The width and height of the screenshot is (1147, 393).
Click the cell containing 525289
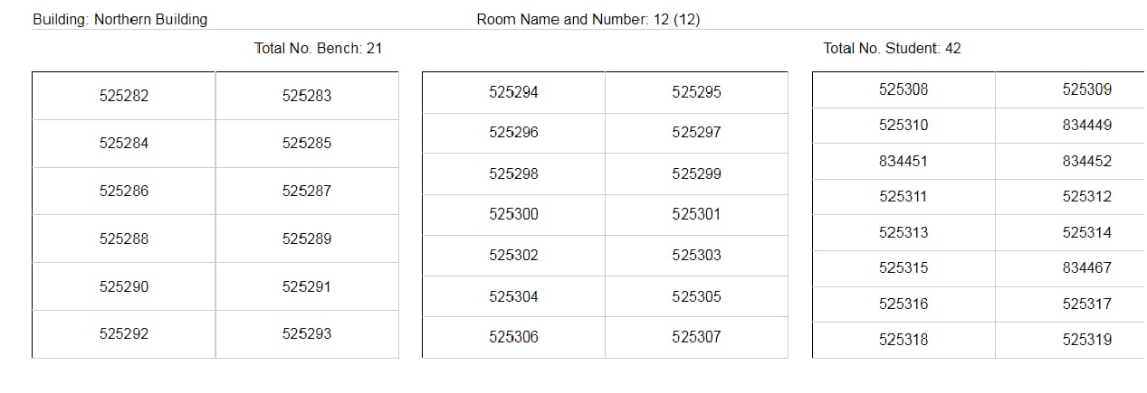[307, 239]
